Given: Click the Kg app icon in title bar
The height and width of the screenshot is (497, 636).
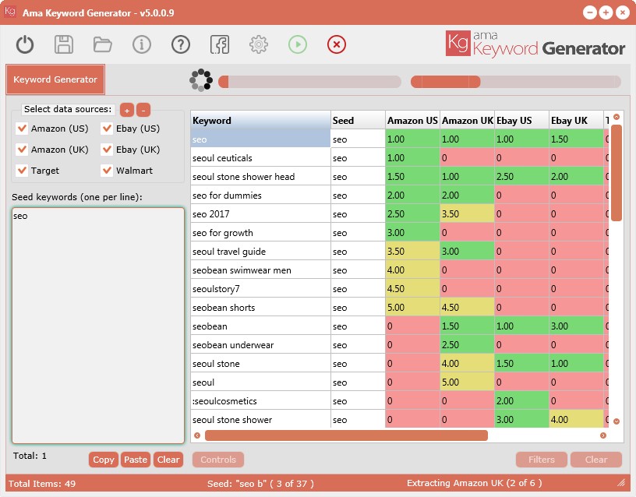Looking at the screenshot, I should (9, 12).
